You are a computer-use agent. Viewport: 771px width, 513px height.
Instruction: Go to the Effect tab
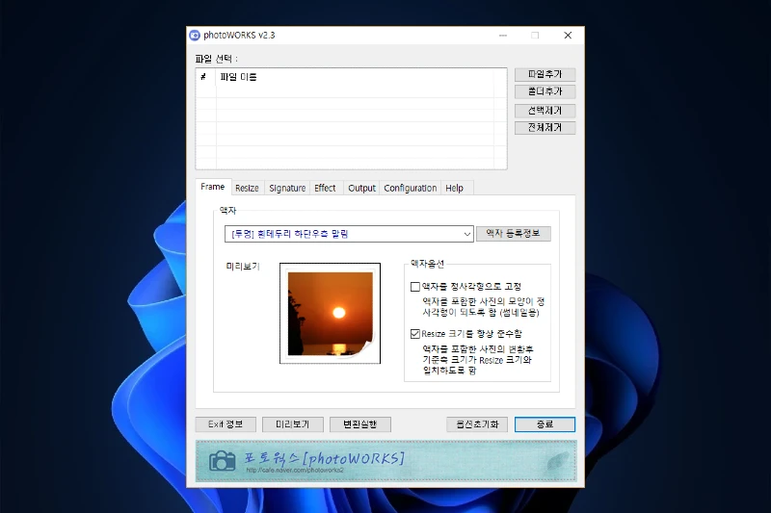325,188
